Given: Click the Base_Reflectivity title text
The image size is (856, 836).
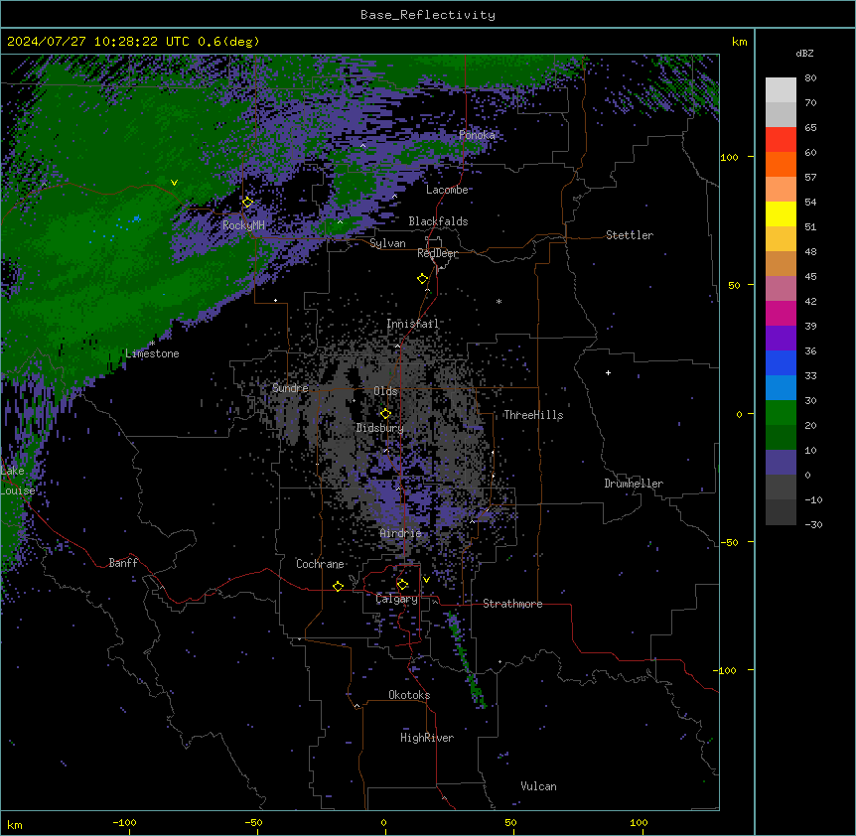Looking at the screenshot, I should point(428,15).
